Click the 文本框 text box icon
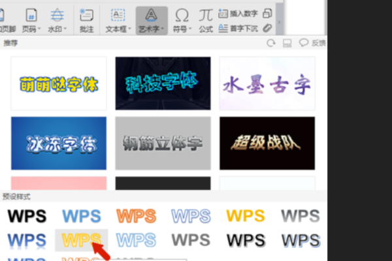Viewport: 392px width, 261px height. coord(118,15)
